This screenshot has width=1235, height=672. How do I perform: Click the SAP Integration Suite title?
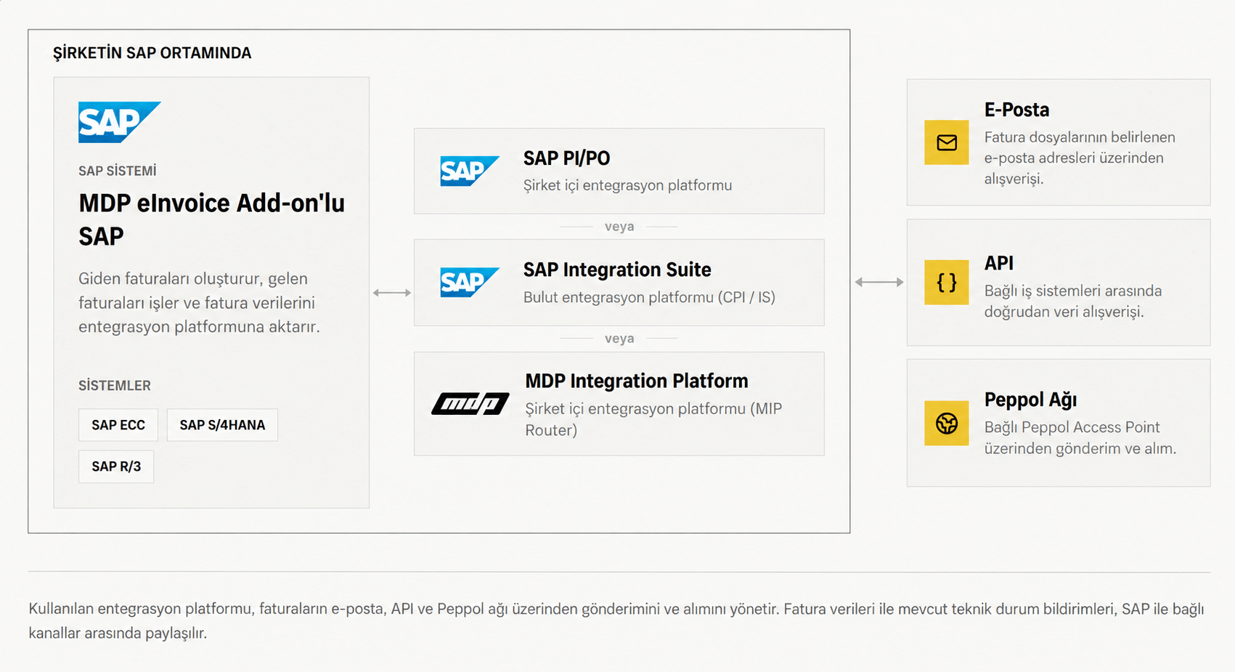click(x=617, y=270)
